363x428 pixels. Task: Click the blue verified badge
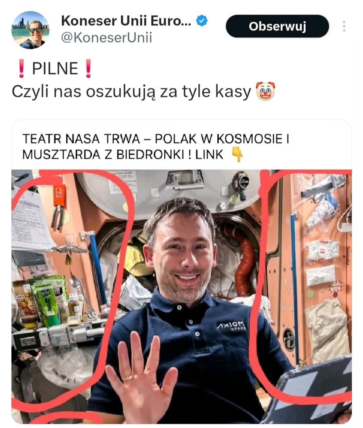click(x=202, y=21)
